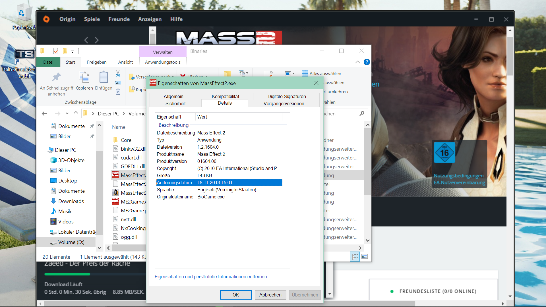Viewport: 546px width, 307px height.
Task: Switch to large icons view button
Action: 365,257
